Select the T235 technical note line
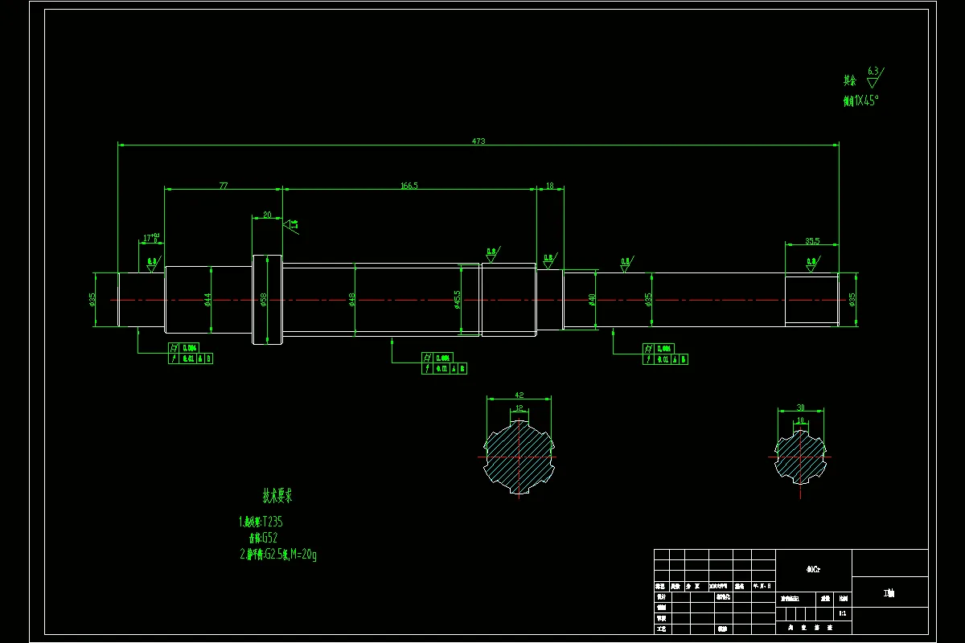Image resolution: width=965 pixels, height=643 pixels. pyautogui.click(x=261, y=522)
